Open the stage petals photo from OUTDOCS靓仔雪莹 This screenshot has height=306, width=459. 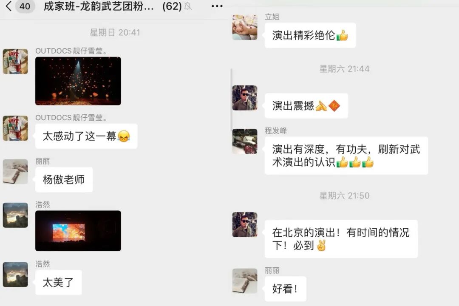coord(78,81)
